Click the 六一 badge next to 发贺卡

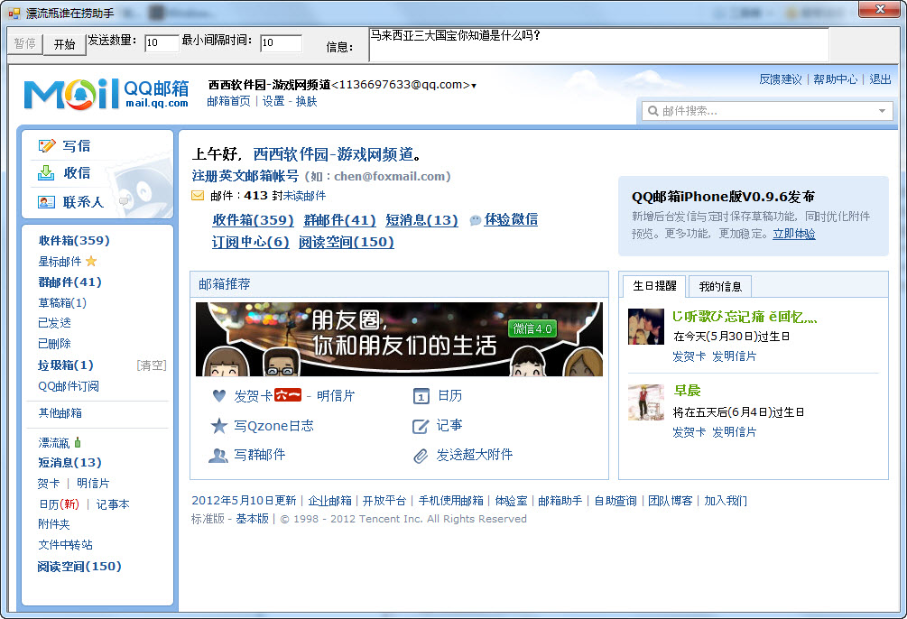288,395
